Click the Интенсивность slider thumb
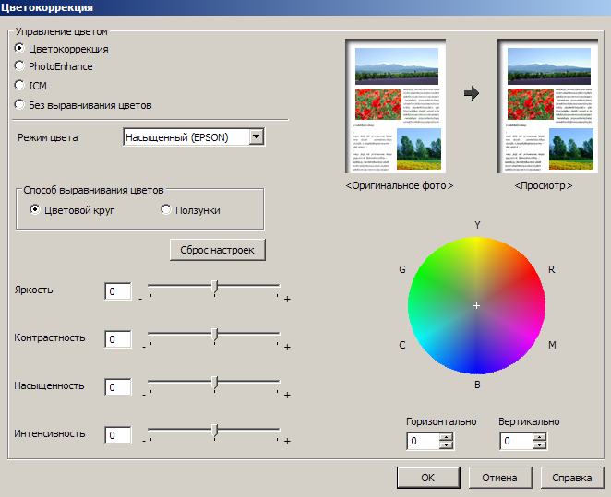The height and width of the screenshot is (497, 611). click(x=214, y=431)
